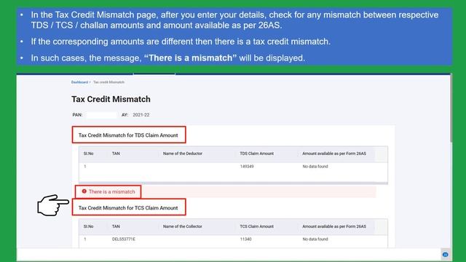Viewport: 466px width, 262px height.
Task: Click 'No data found' in the TDS row
Action: tap(315, 167)
